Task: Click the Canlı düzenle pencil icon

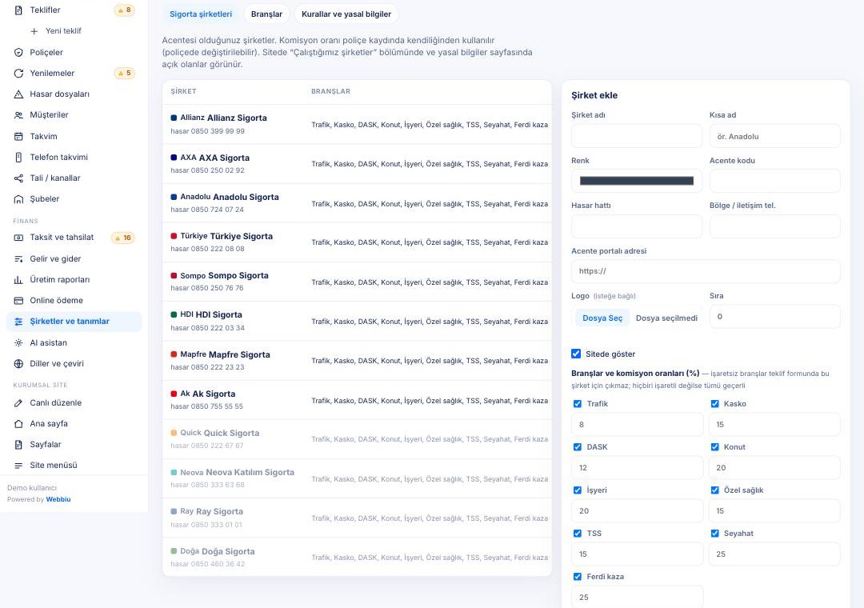Action: [x=18, y=403]
